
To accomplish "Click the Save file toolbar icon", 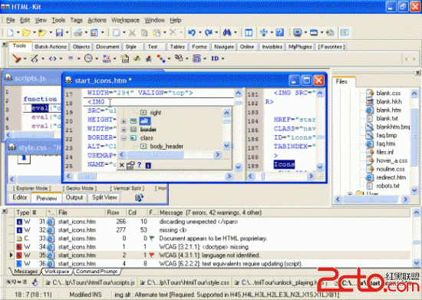I will coord(59,33).
